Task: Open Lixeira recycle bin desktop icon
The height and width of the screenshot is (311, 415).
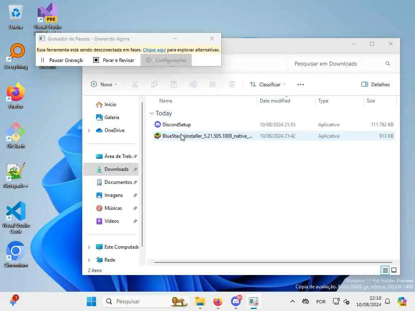Action: click(16, 16)
